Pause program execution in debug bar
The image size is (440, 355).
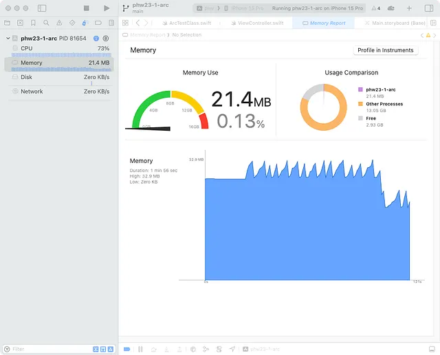(140, 349)
